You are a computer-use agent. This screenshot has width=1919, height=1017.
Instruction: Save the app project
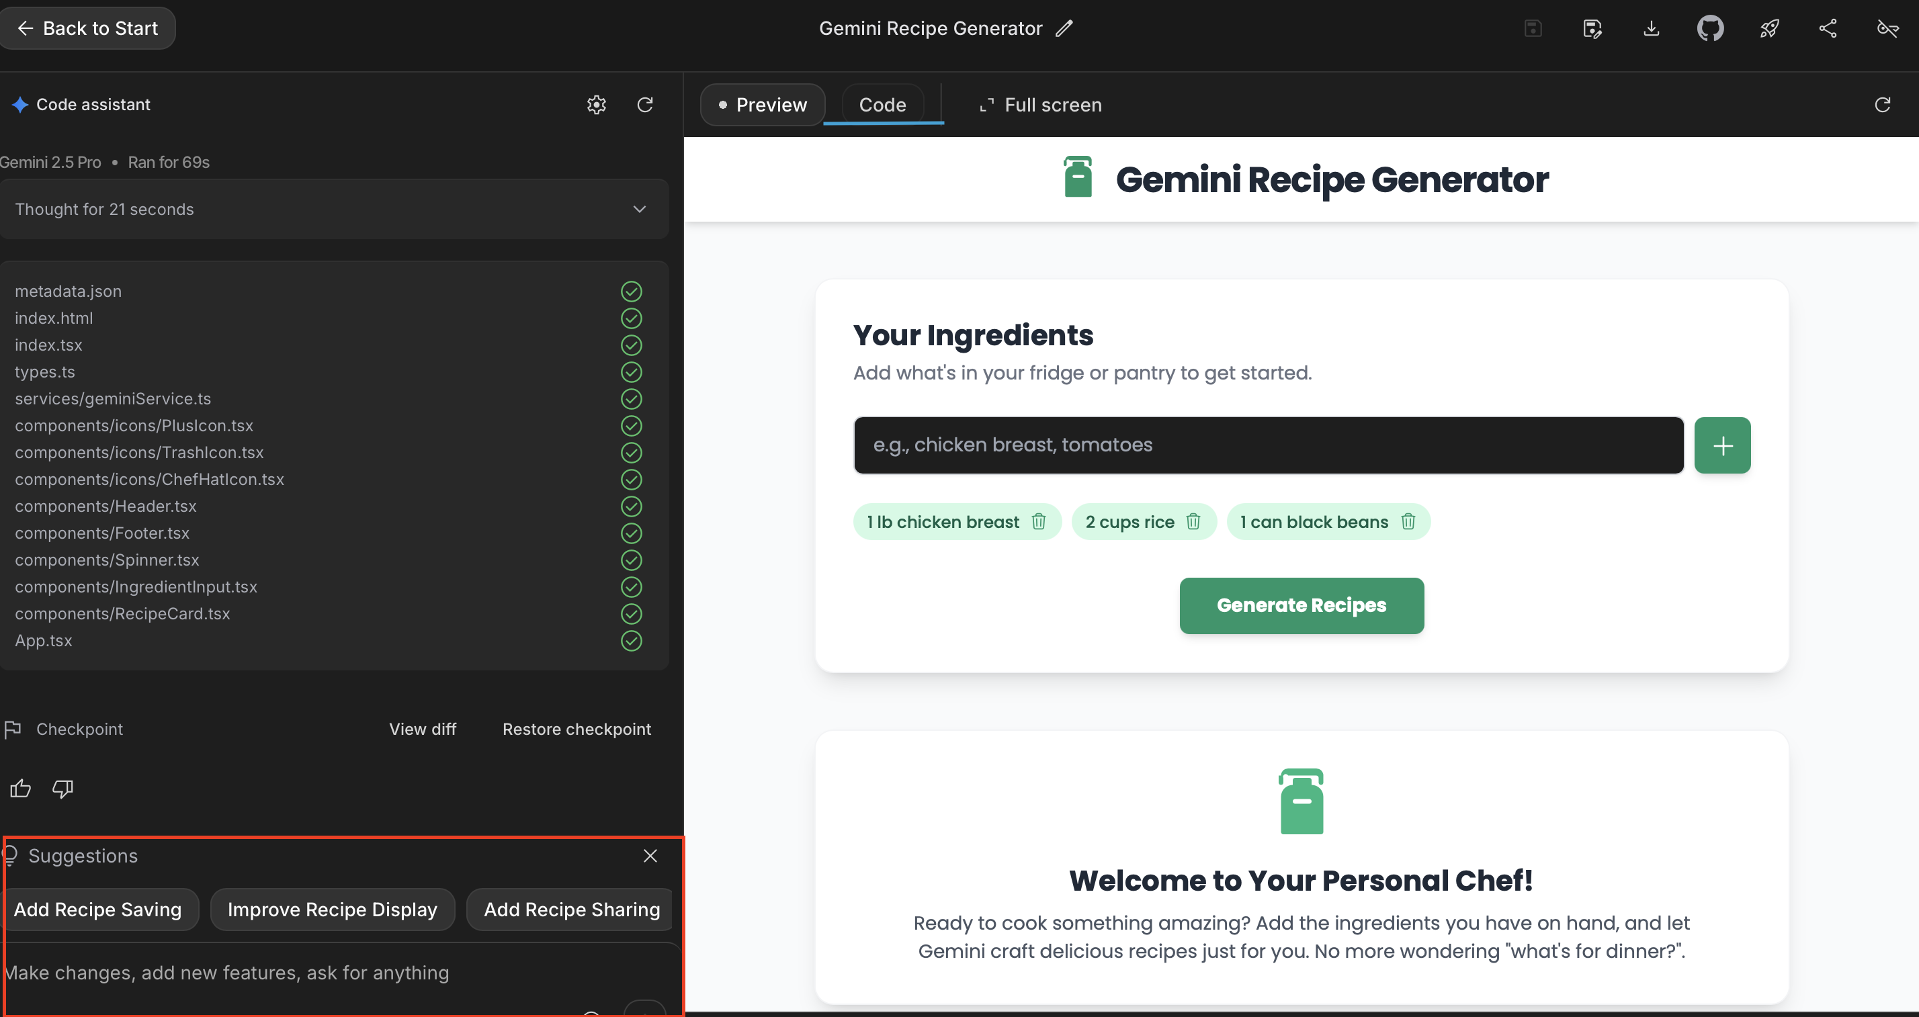point(1533,28)
